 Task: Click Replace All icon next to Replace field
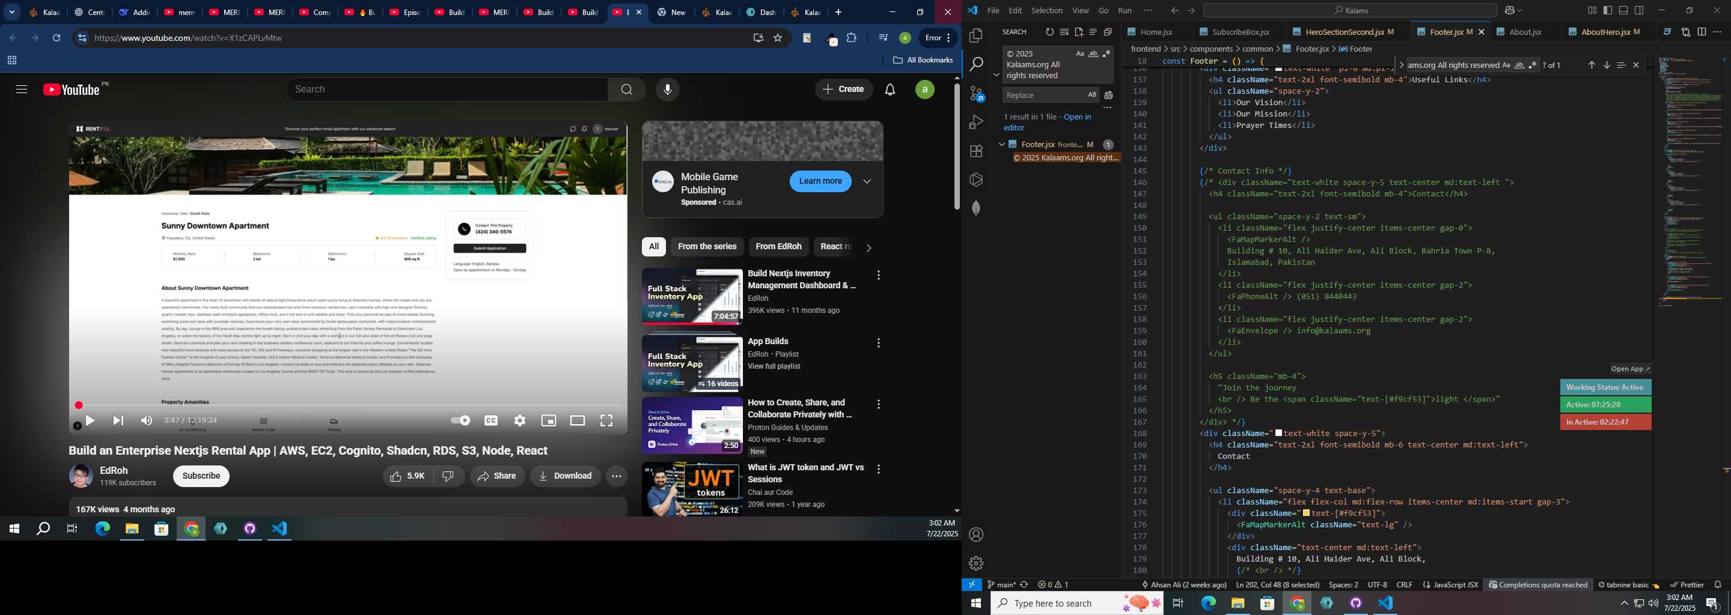click(x=1109, y=95)
